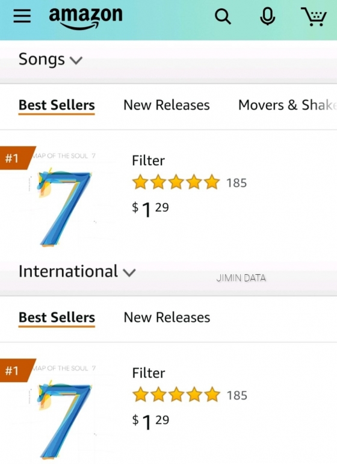The image size is (337, 464).
Task: Open the shopping cart
Action: coord(314,17)
